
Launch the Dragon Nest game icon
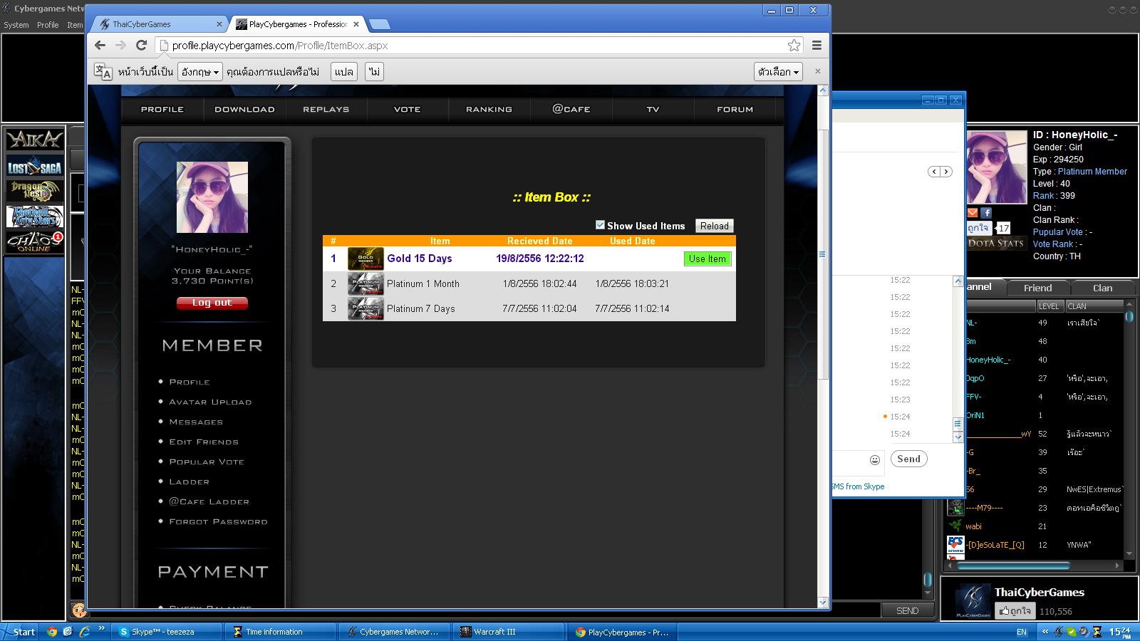35,191
